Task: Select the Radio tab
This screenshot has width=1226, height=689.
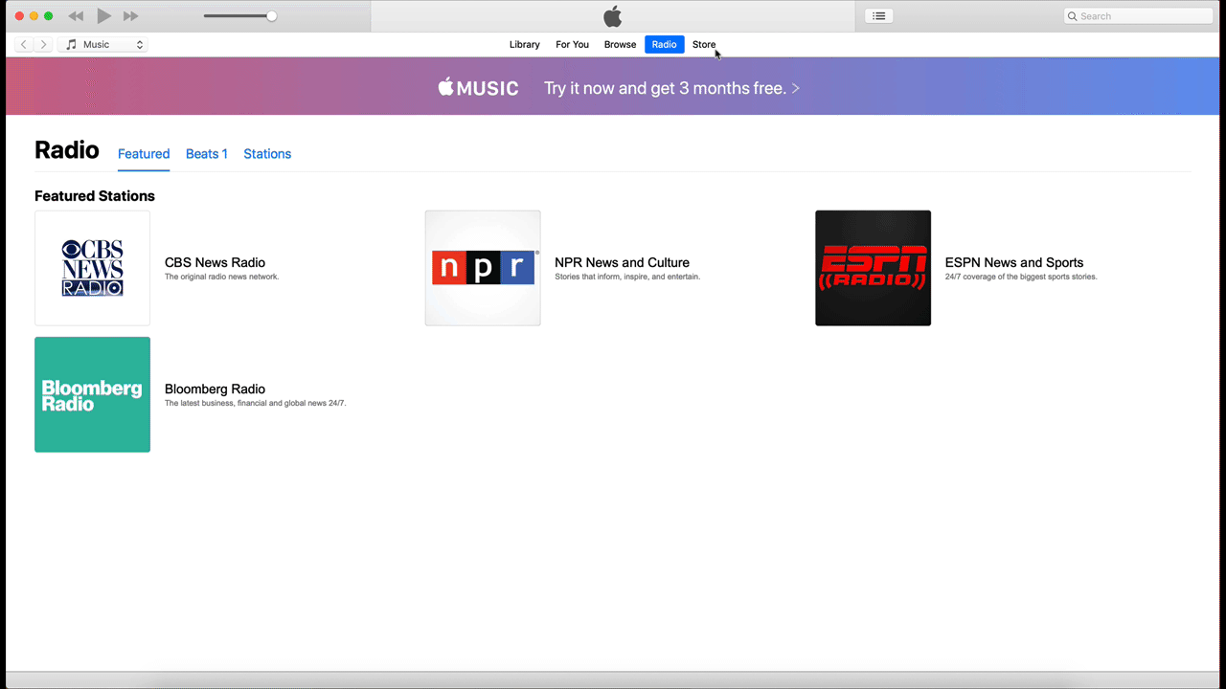Action: tap(665, 44)
